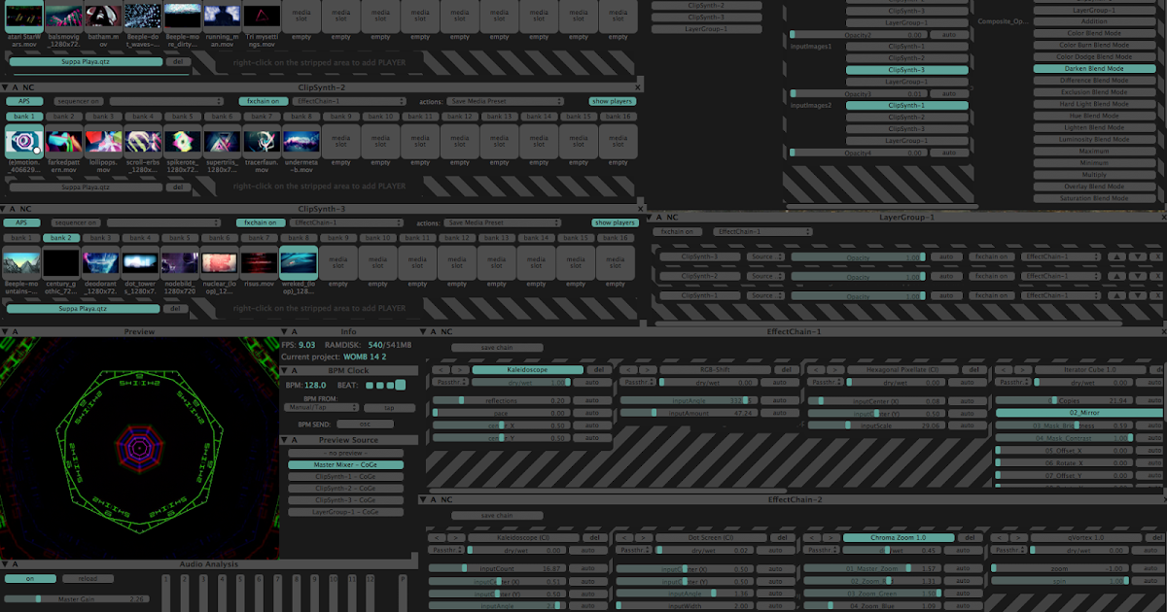Toggle the on switch in Audio Analysis
The height and width of the screenshot is (612, 1167).
(31, 577)
